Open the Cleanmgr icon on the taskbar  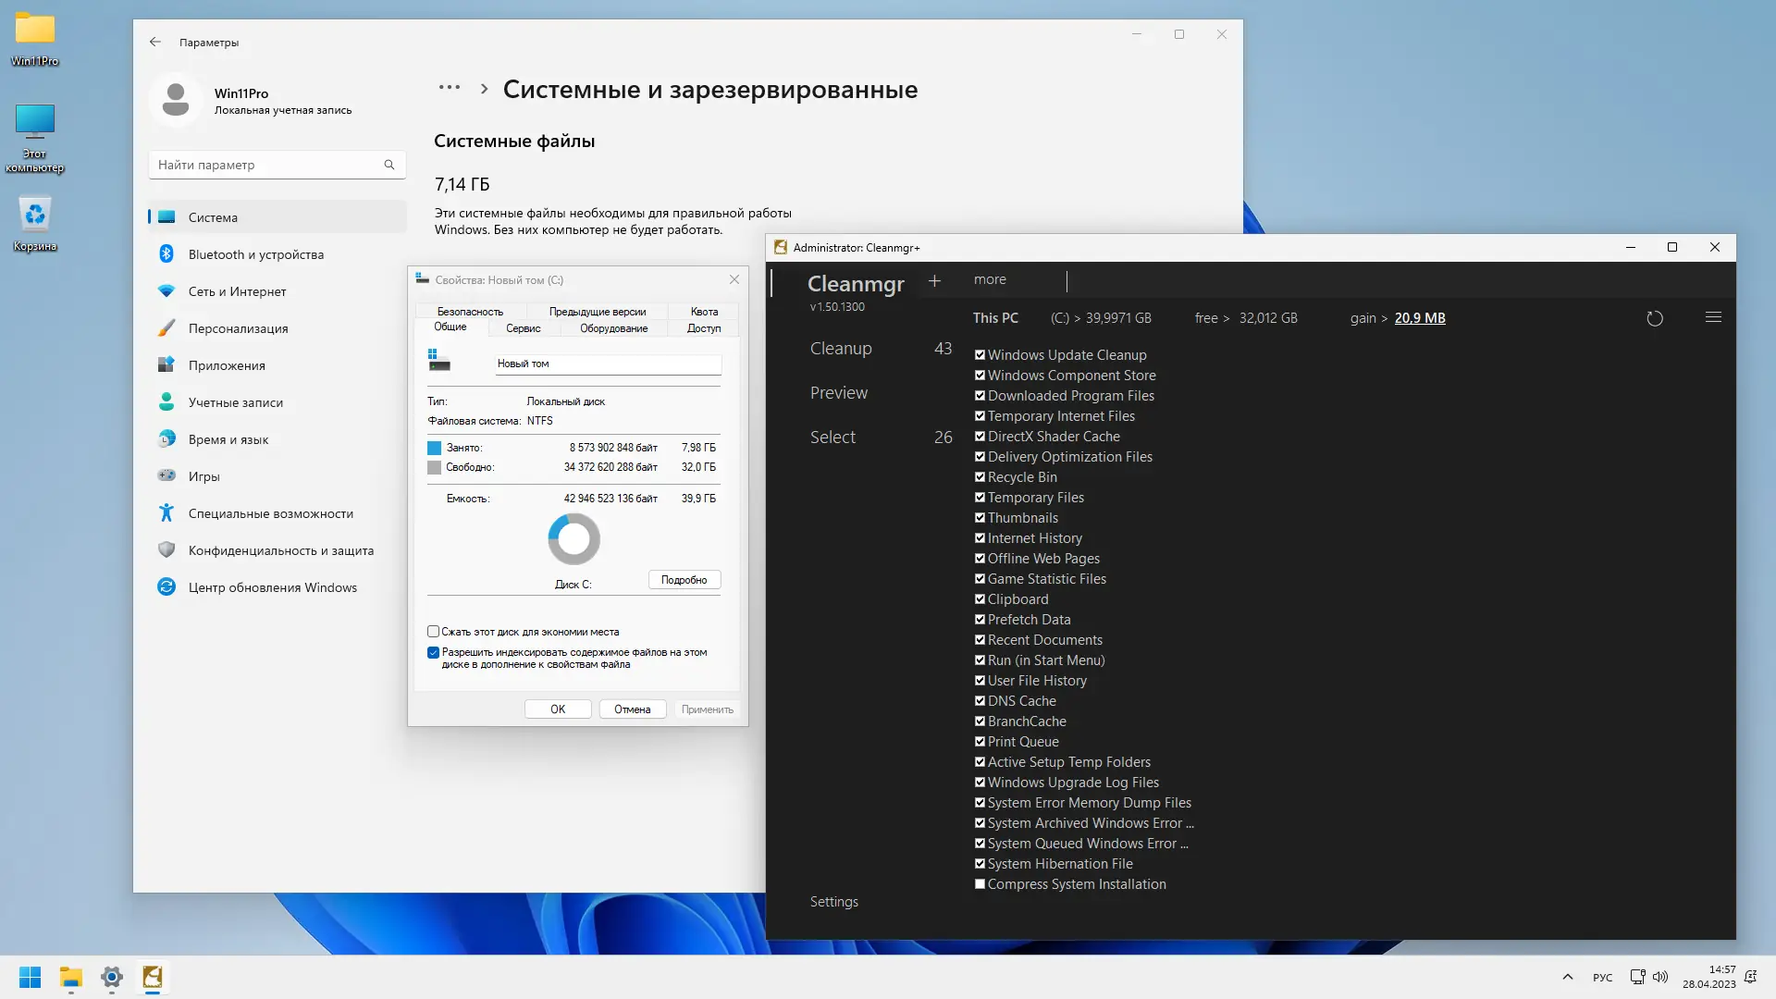point(153,978)
